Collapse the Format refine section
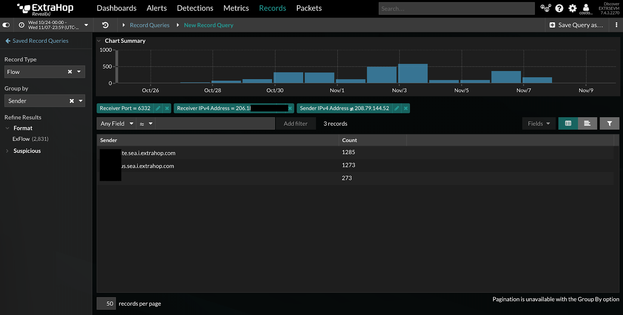Viewport: 623px width, 315px height. tap(7, 128)
